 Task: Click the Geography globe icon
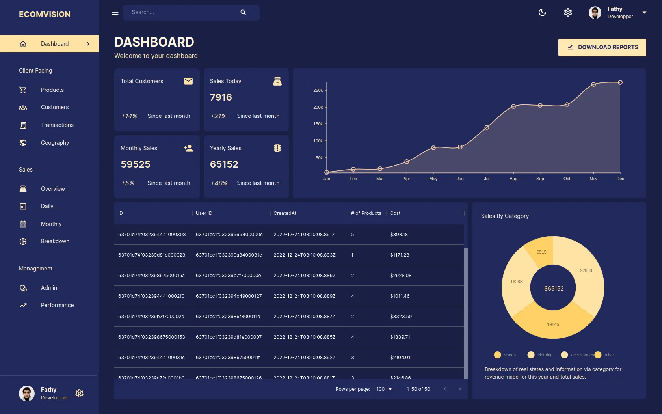(23, 142)
